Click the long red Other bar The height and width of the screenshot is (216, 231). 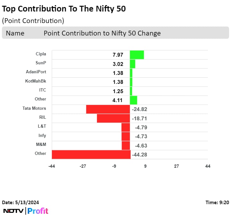coord(91,155)
